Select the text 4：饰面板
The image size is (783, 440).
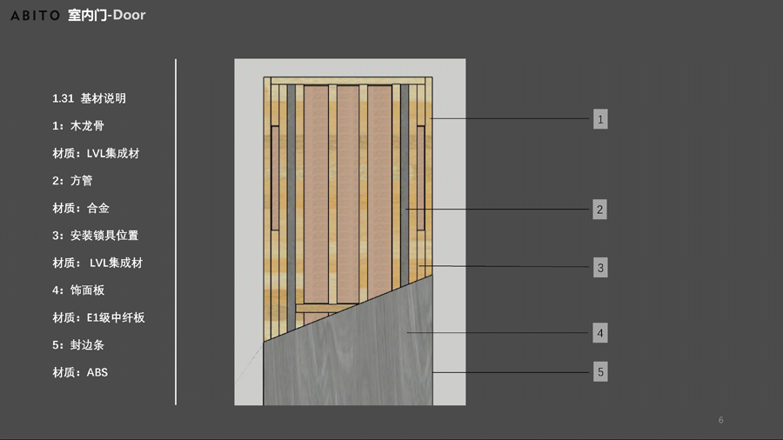pyautogui.click(x=78, y=290)
